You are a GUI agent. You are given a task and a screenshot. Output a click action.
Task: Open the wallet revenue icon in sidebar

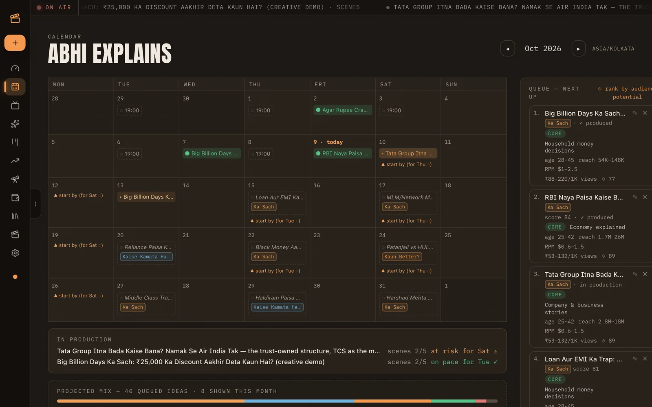(15, 197)
